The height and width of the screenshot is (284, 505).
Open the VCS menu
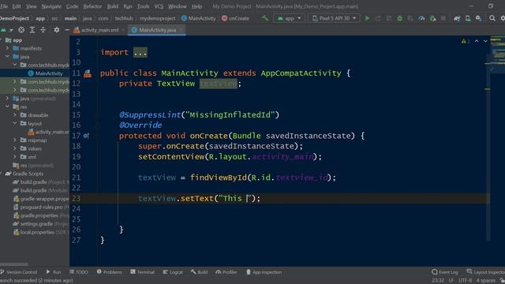(x=159, y=6)
